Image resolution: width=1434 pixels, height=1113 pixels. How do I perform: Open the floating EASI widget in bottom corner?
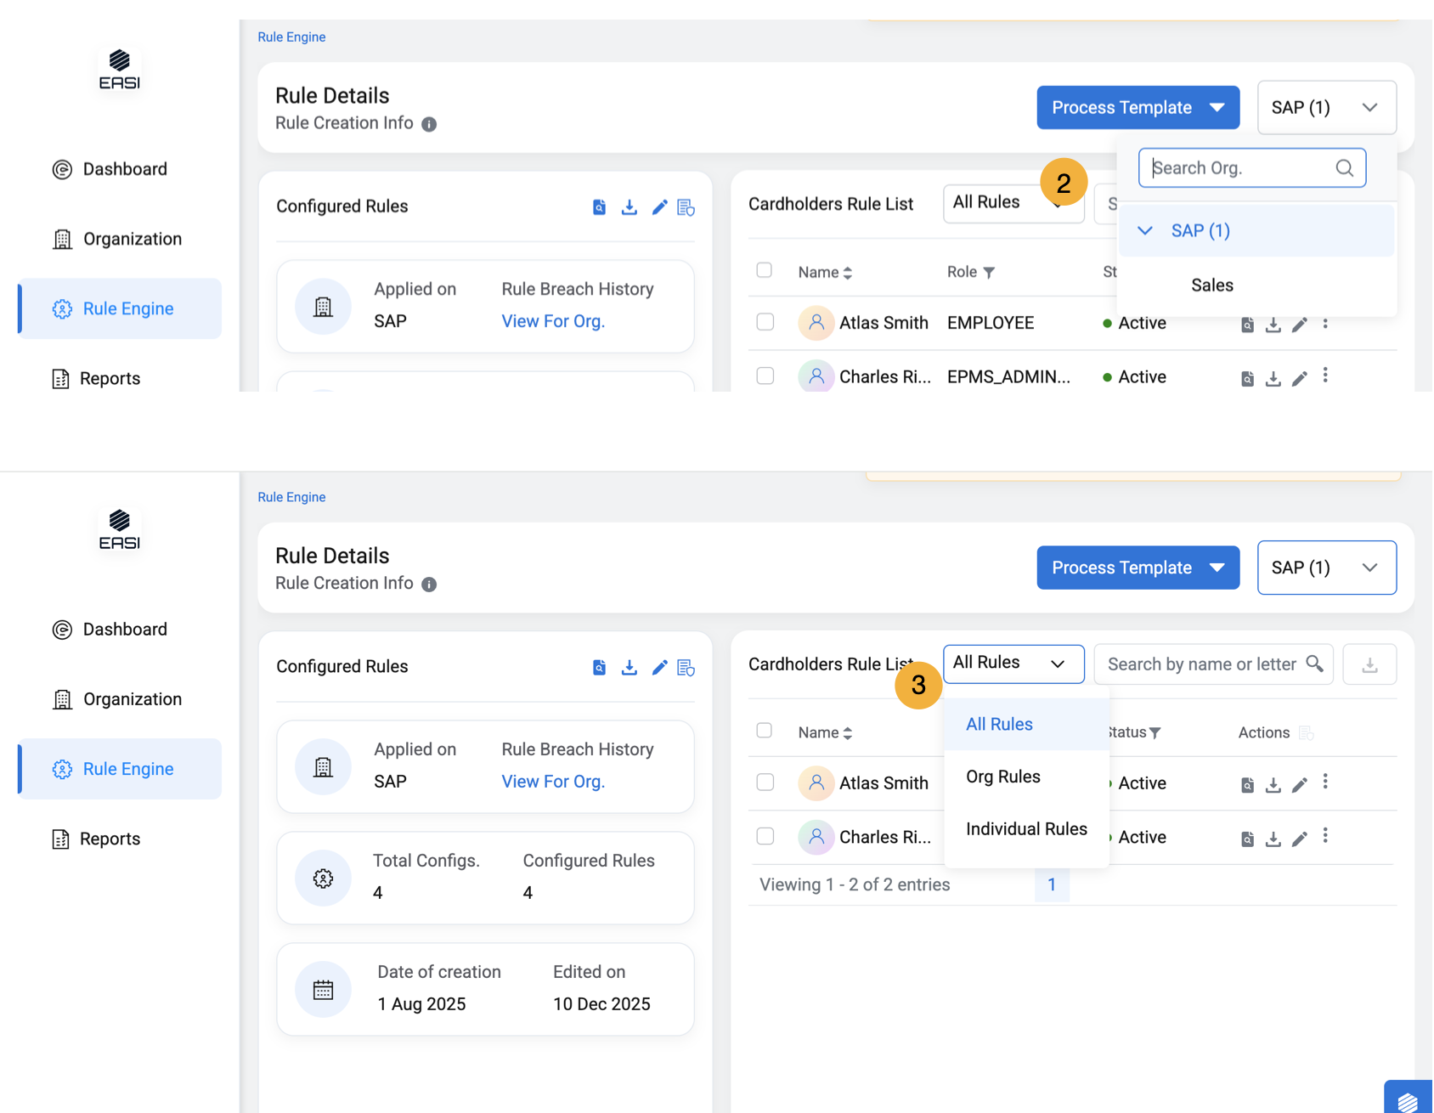[1408, 1099]
